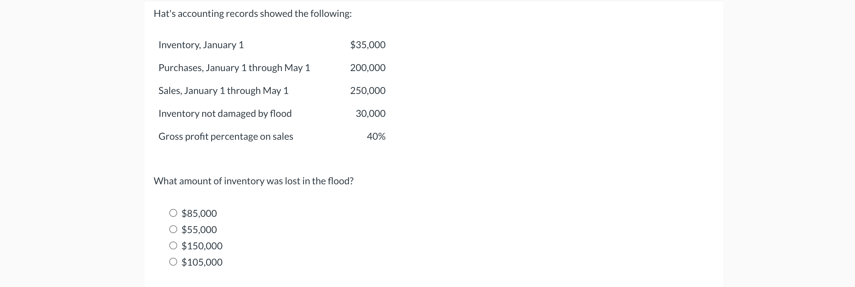The height and width of the screenshot is (287, 855).
Task: Click the 30,000 undamaged inventory value
Action: tap(371, 114)
